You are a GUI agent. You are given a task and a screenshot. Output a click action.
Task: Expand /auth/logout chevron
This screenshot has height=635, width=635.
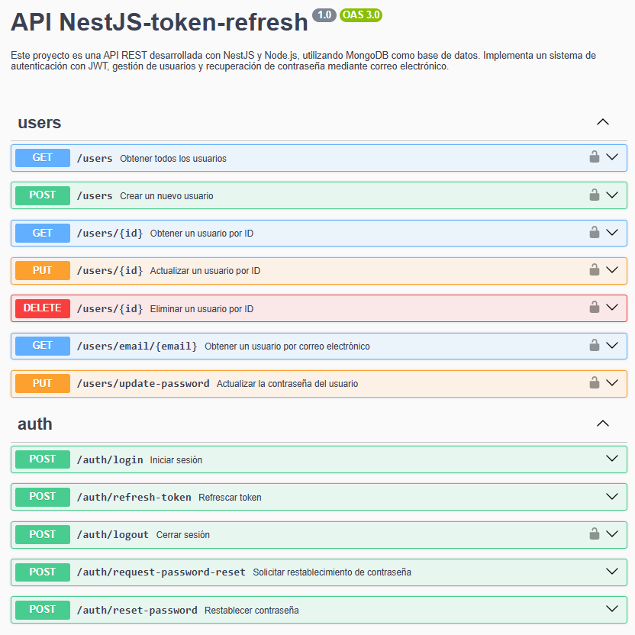[612, 534]
